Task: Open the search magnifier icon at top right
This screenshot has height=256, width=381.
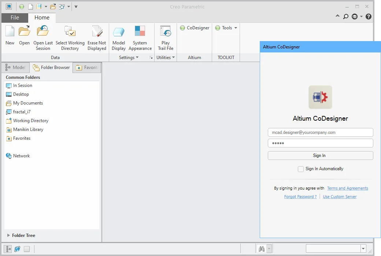Action: click(x=345, y=17)
